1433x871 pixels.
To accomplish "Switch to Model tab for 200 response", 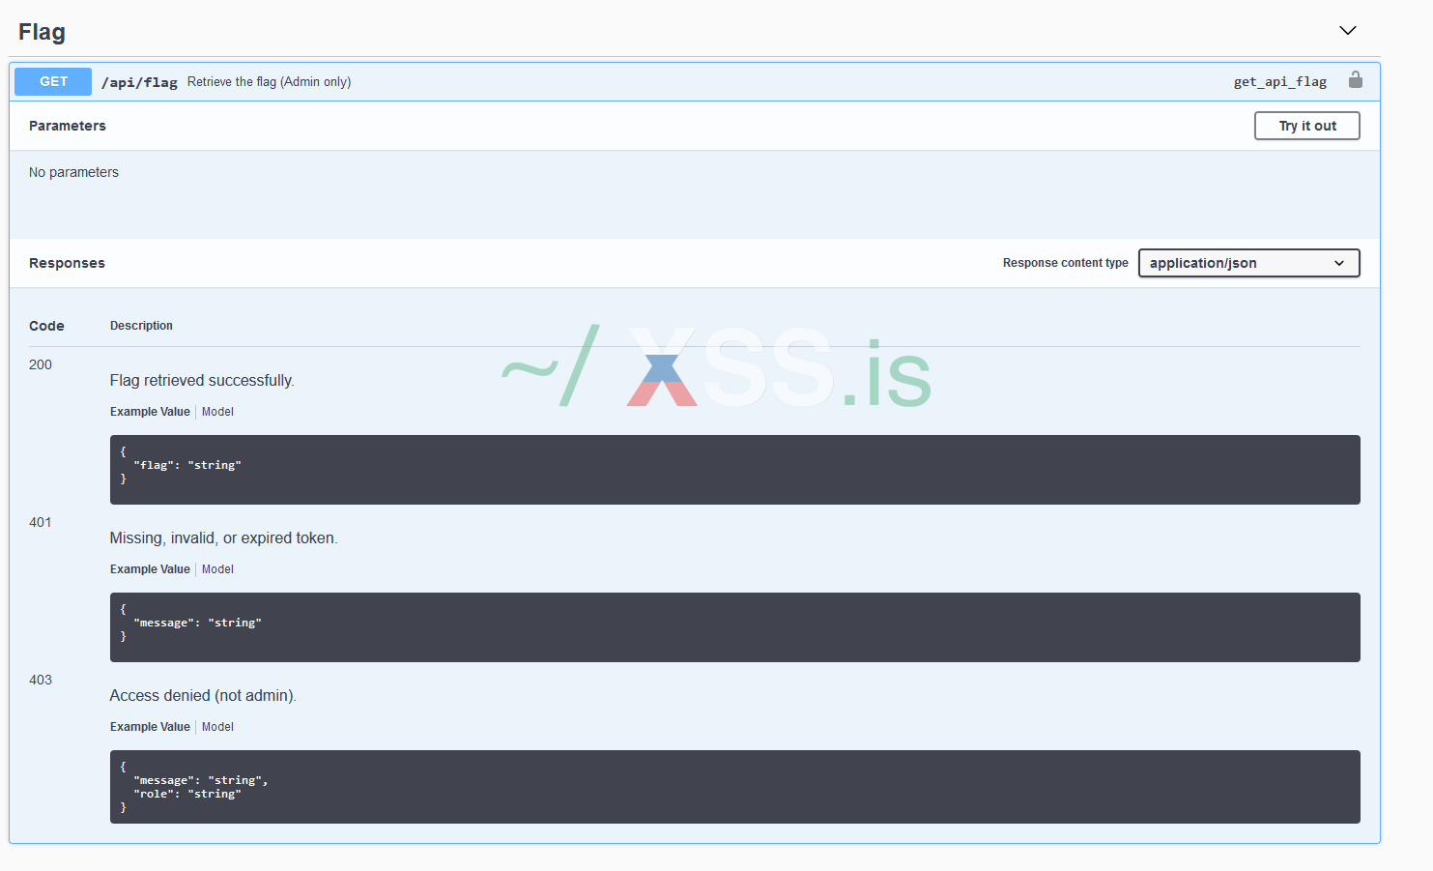I will [x=217, y=412].
